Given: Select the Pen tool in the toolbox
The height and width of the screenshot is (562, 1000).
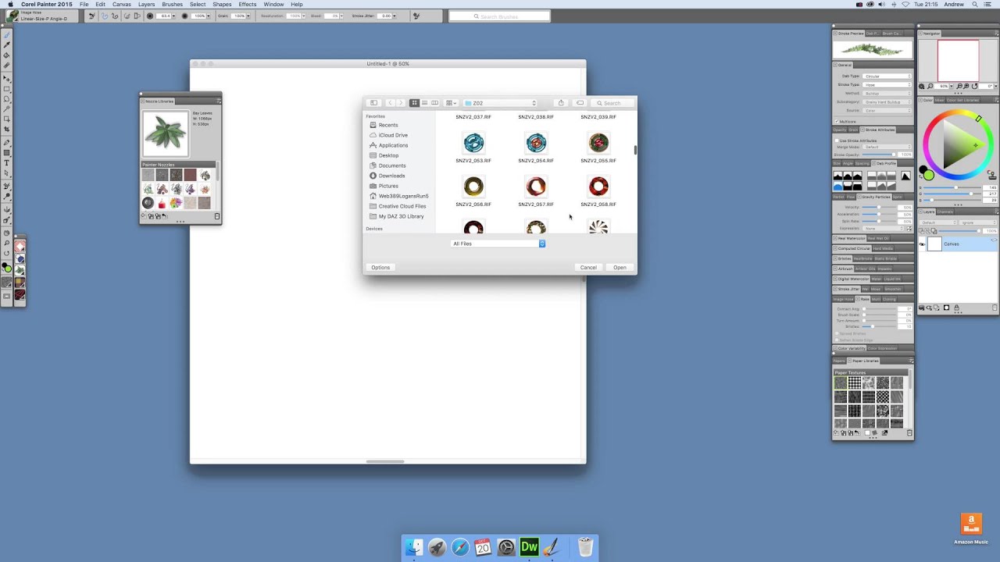Looking at the screenshot, I should pyautogui.click(x=7, y=143).
